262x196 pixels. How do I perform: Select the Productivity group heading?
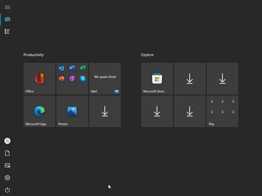click(x=34, y=55)
